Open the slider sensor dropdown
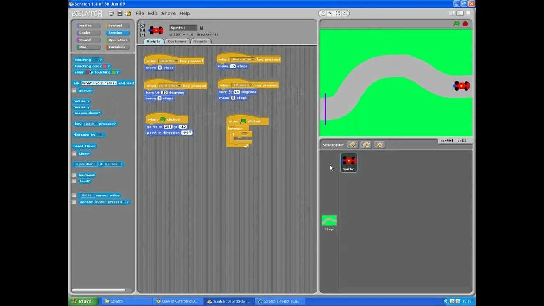This screenshot has height=306, width=544. click(88, 195)
